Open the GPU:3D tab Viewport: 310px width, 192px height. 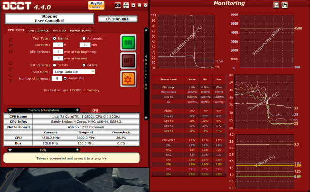59,30
